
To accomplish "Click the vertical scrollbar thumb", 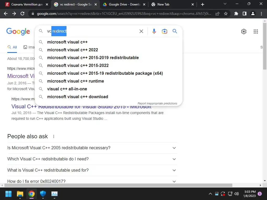I will click(x=265, y=46).
